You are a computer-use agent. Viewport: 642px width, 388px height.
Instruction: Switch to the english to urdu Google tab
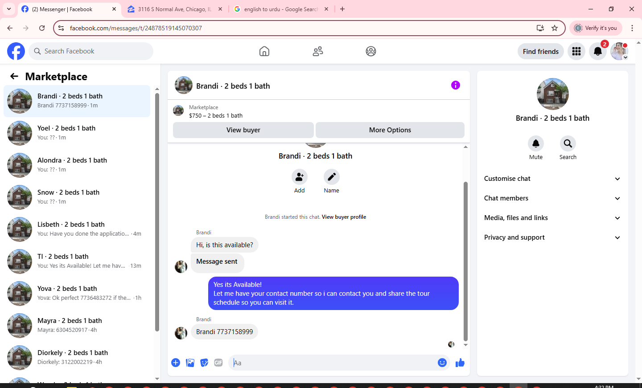(x=281, y=9)
